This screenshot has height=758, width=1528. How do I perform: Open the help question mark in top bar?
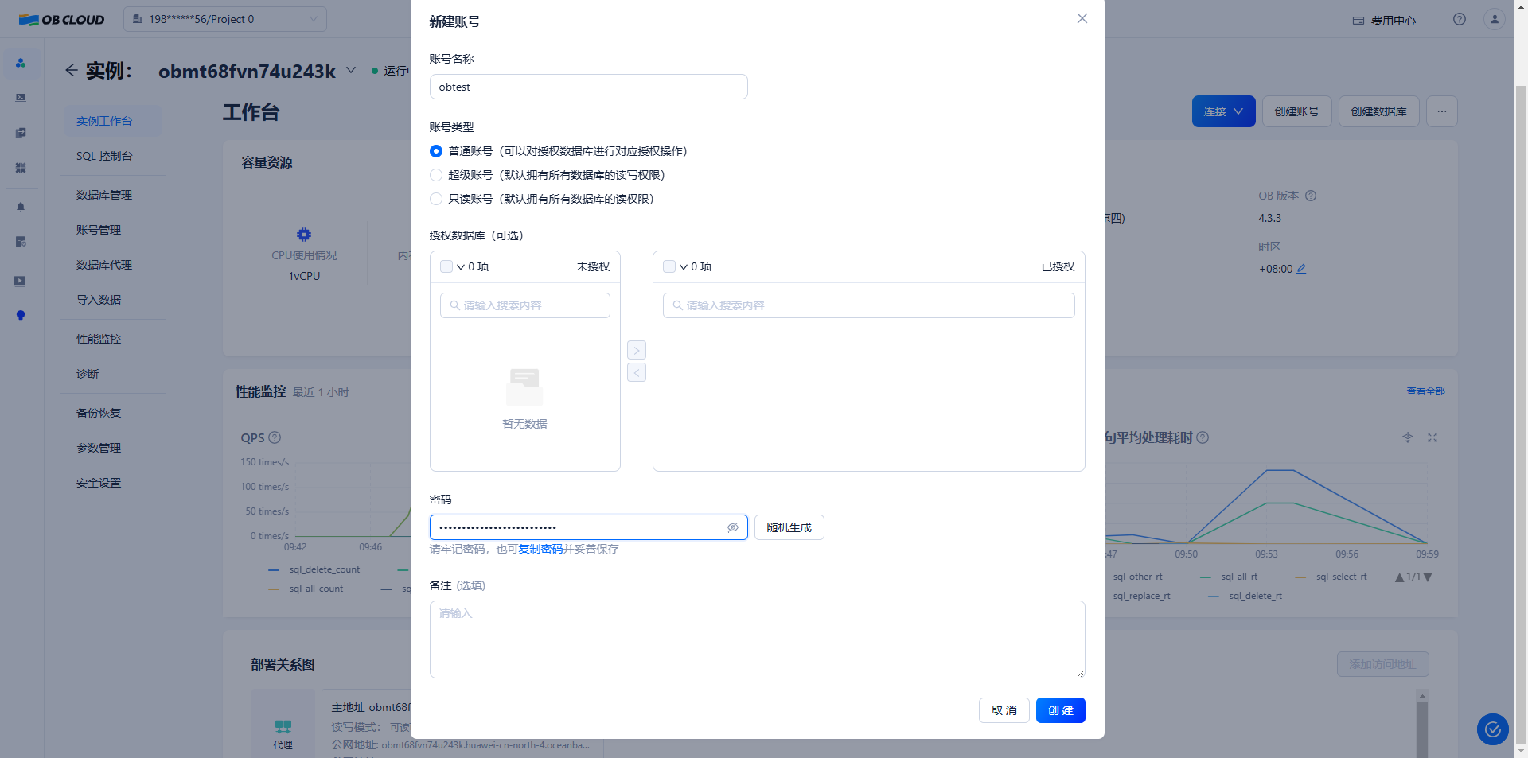[1459, 19]
